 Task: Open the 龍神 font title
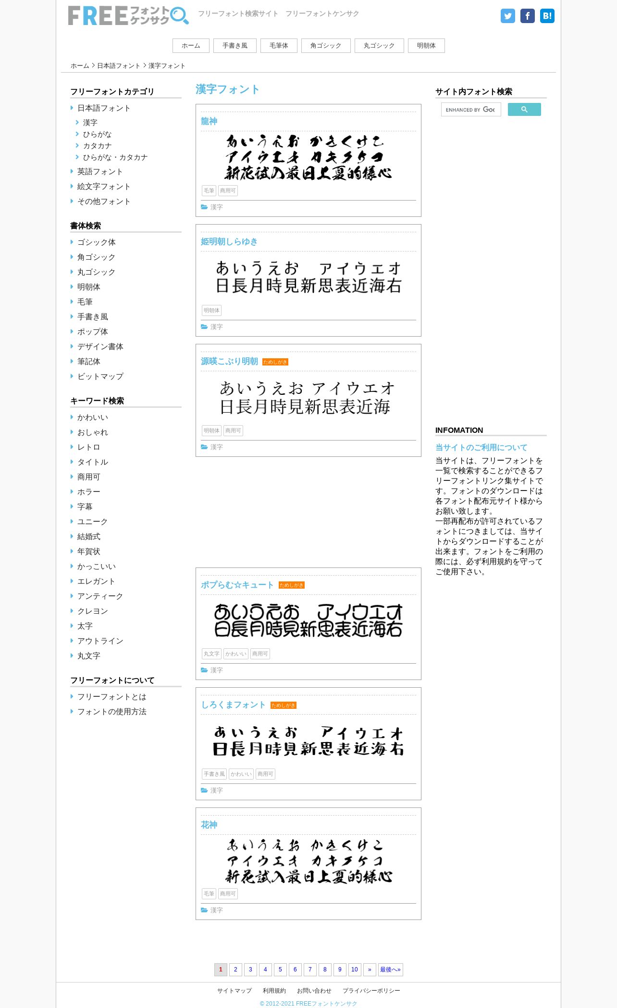(x=209, y=121)
